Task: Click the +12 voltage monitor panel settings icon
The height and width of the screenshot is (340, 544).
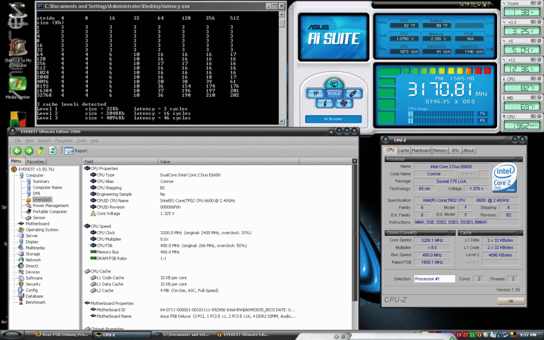Action: coord(533,59)
